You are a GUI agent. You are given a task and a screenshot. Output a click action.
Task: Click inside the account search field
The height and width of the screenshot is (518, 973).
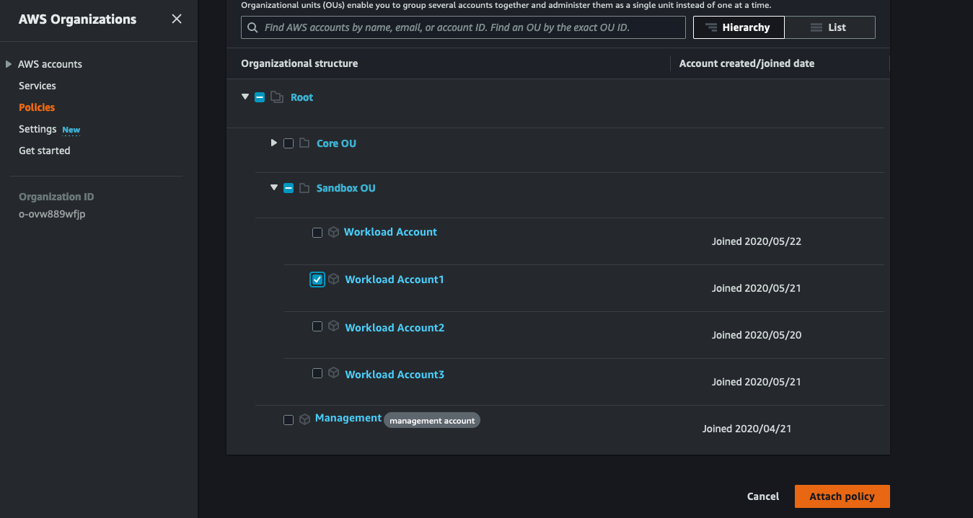[463, 27]
